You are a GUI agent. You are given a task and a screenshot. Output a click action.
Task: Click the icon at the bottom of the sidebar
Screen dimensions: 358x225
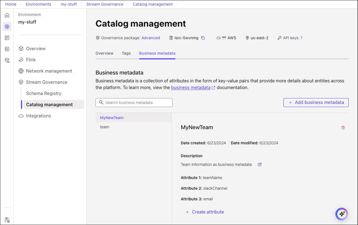click(x=7, y=220)
